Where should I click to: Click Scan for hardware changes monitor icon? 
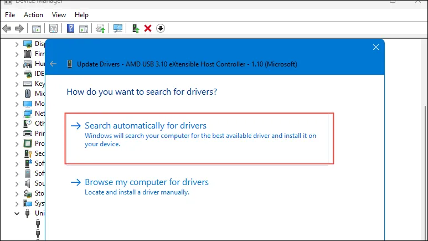[x=118, y=28]
